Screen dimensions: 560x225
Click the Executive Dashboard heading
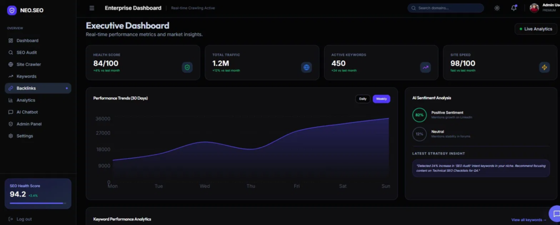127,26
